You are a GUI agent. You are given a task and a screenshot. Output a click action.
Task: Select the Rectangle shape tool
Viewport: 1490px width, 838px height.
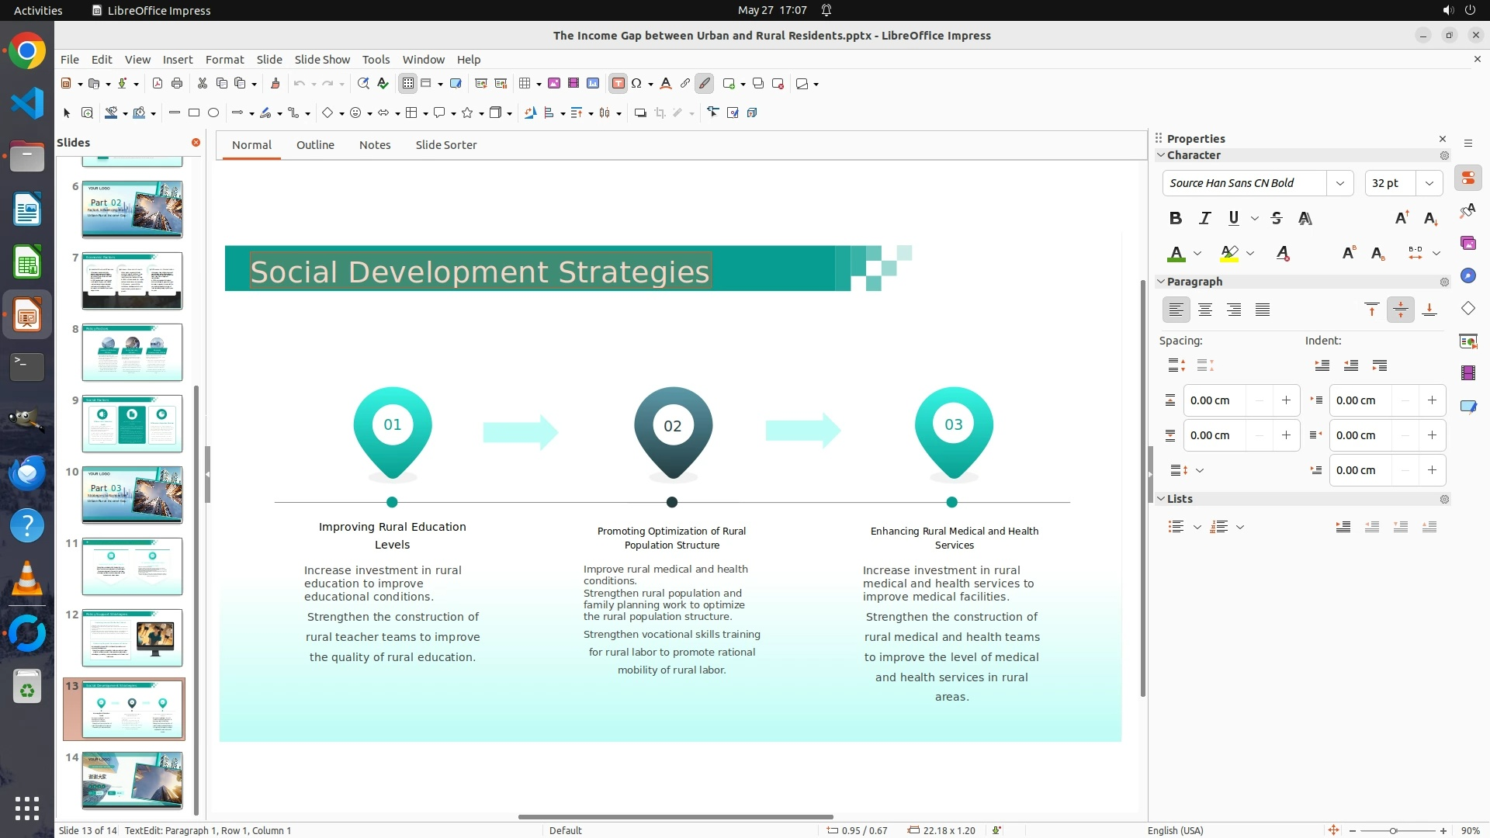click(x=194, y=113)
